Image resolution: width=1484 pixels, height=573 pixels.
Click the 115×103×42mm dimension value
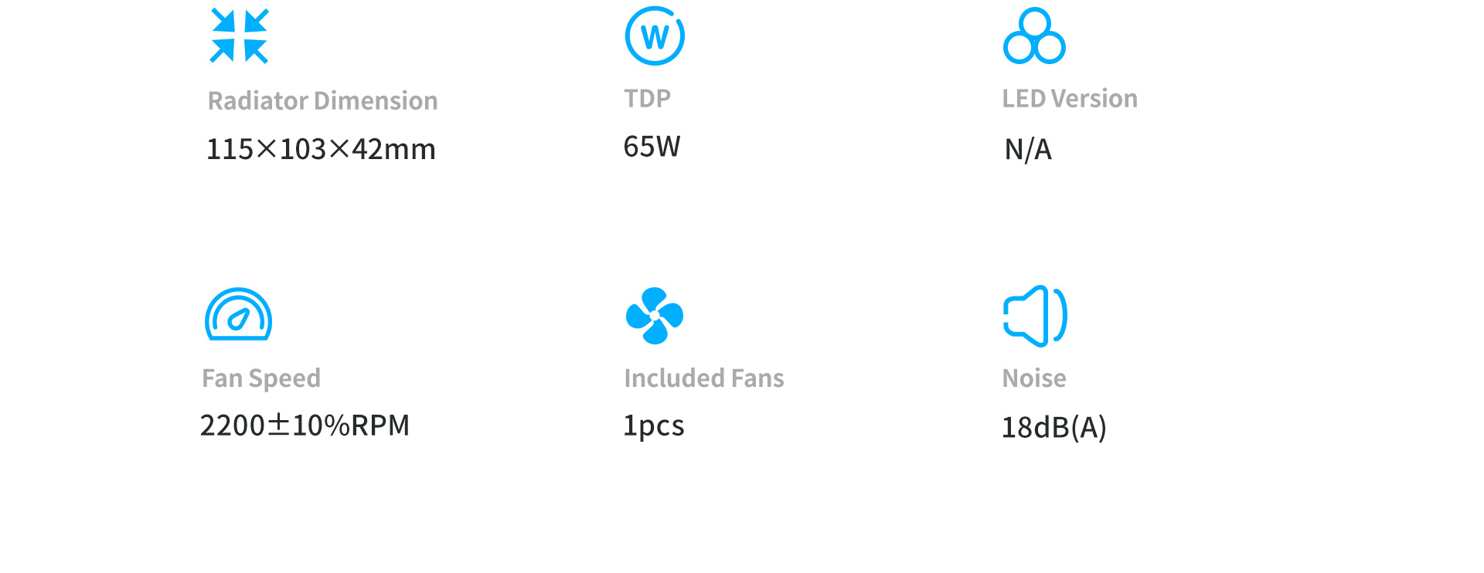click(x=321, y=149)
